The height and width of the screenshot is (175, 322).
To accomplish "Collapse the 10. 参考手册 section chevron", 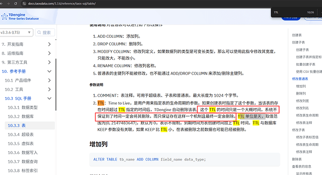I will coord(49,71).
